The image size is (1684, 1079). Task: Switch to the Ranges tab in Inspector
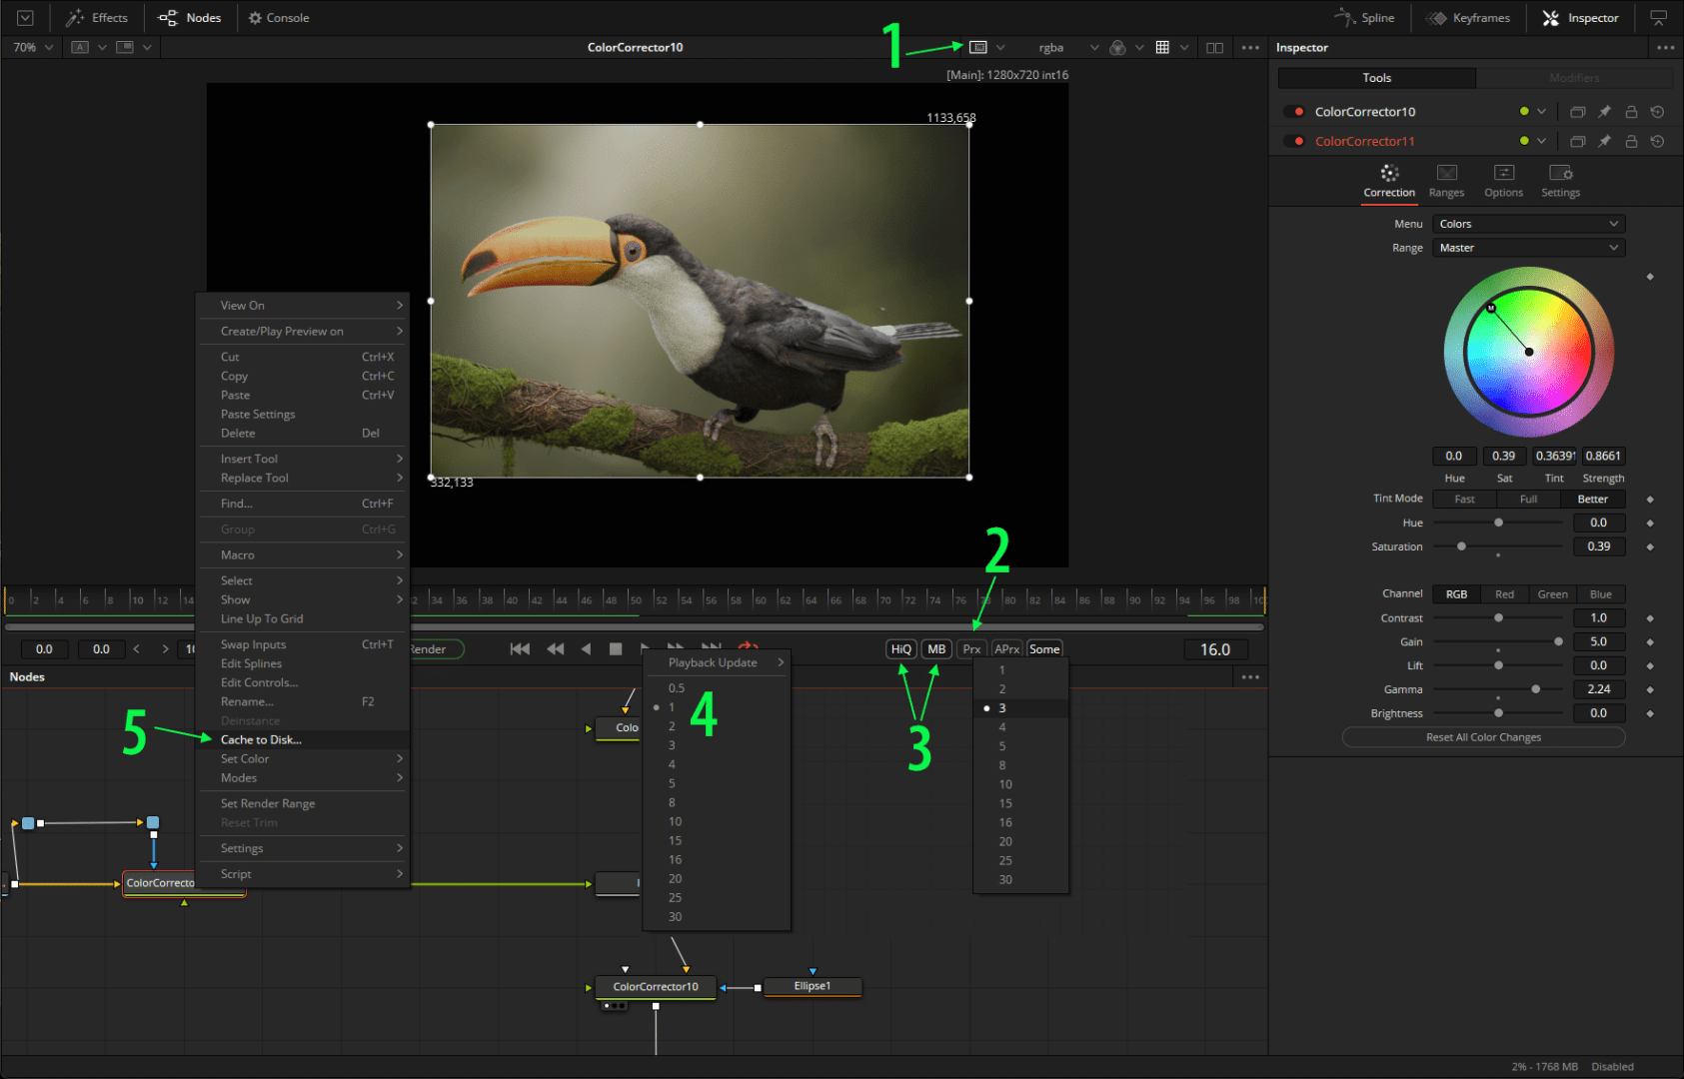(1446, 181)
